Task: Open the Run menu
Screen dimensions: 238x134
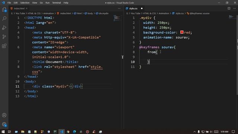Action: click(48, 3)
